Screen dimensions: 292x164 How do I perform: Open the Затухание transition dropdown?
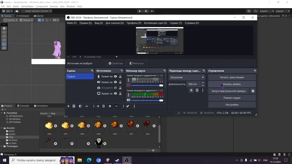click(187, 77)
